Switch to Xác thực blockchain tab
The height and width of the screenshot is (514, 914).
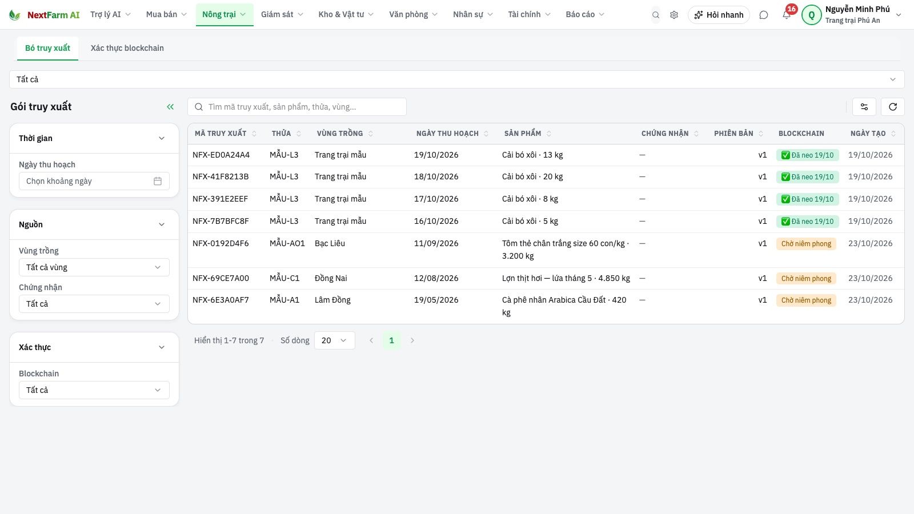[127, 48]
